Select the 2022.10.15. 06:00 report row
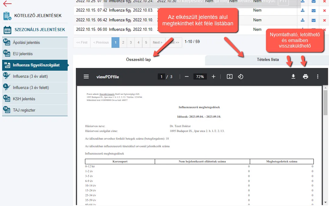Screen dimensions: 329x206 tap(201, 30)
